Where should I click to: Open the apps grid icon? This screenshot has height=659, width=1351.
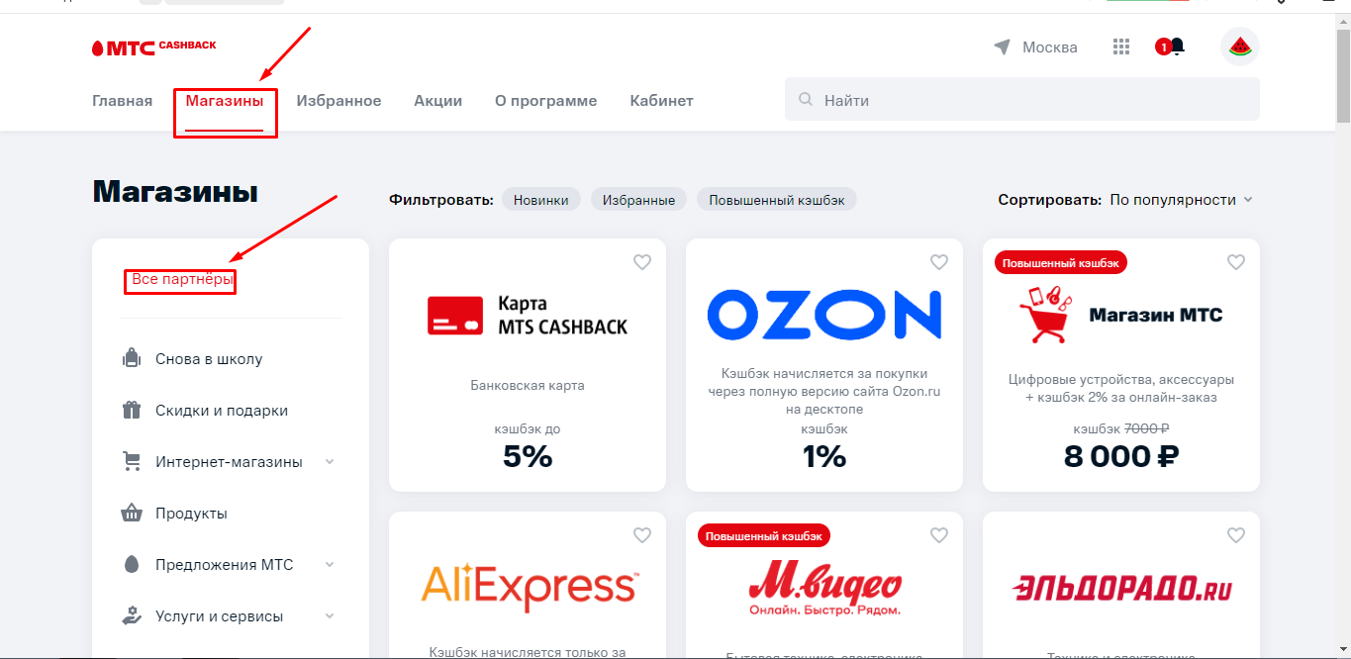[1121, 47]
